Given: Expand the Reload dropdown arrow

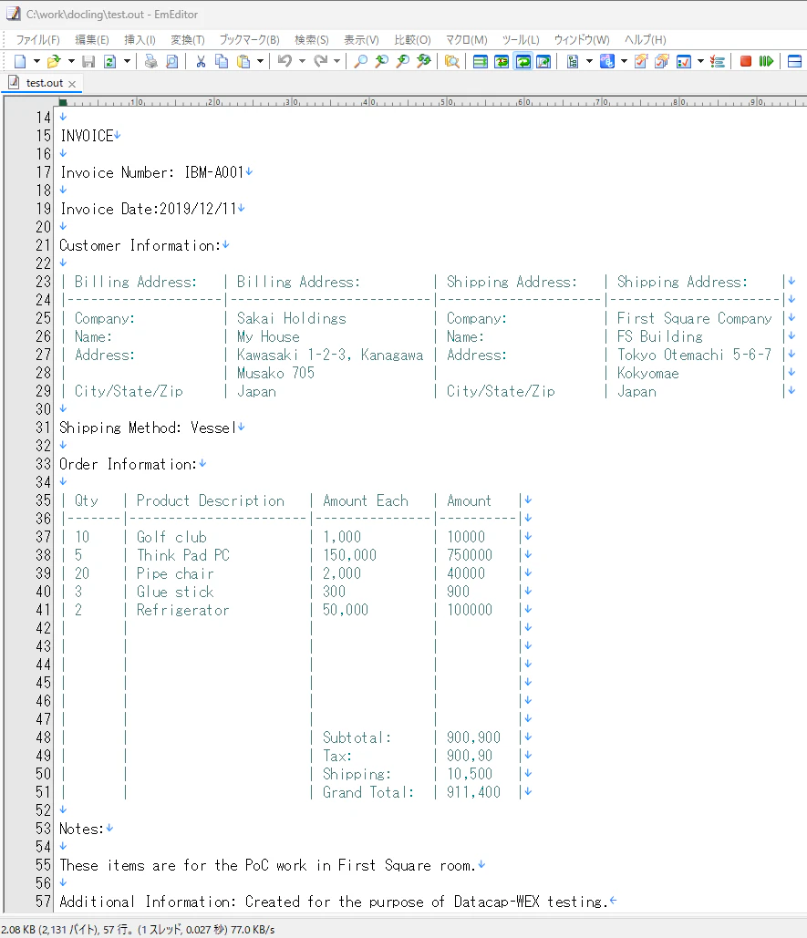Looking at the screenshot, I should 127,61.
